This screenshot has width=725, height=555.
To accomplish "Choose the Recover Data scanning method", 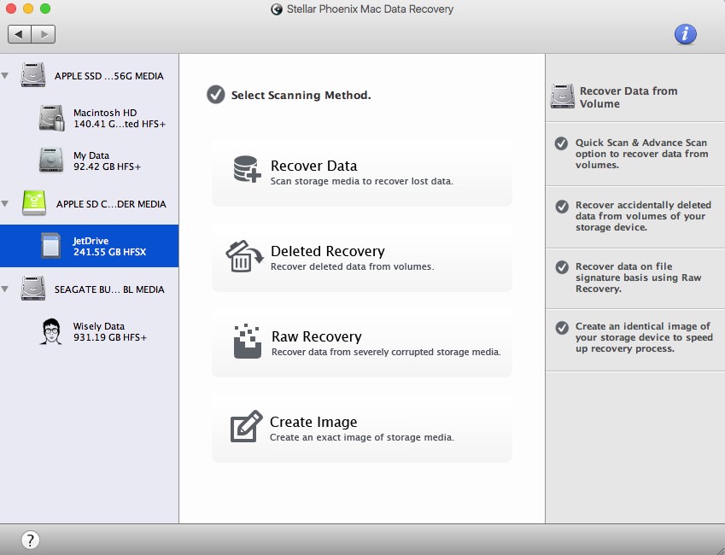I will [x=362, y=172].
